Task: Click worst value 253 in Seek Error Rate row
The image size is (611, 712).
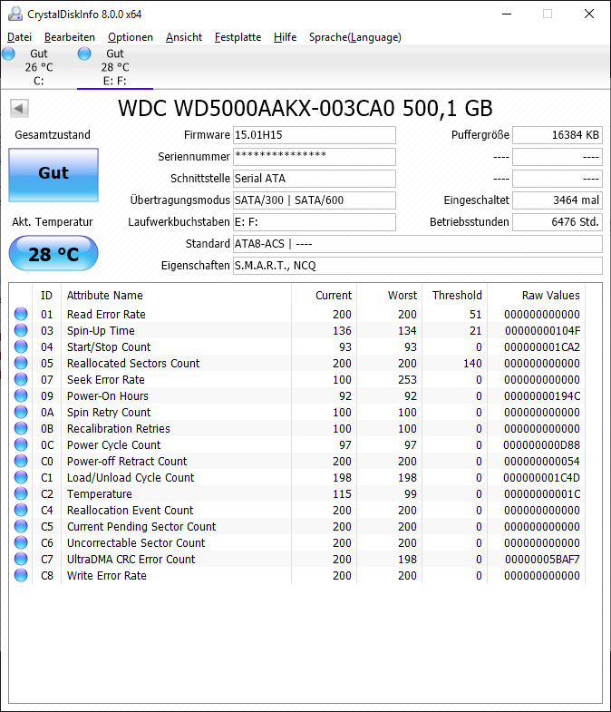Action: (x=407, y=380)
